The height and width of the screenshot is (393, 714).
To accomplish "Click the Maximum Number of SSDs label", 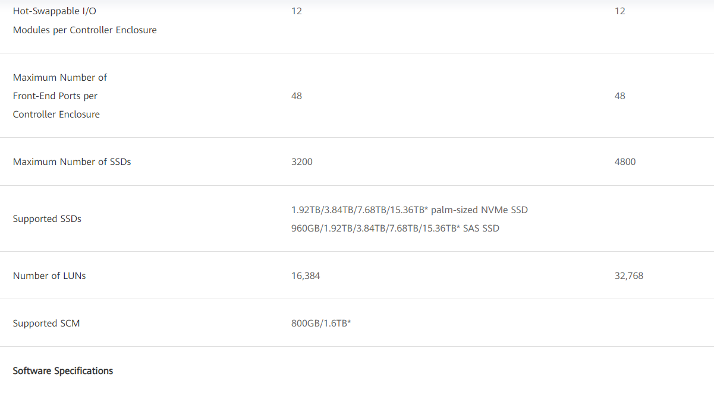I will [x=72, y=161].
